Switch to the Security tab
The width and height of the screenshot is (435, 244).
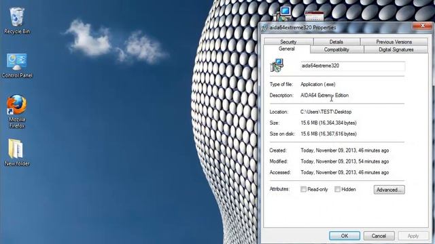(288, 42)
